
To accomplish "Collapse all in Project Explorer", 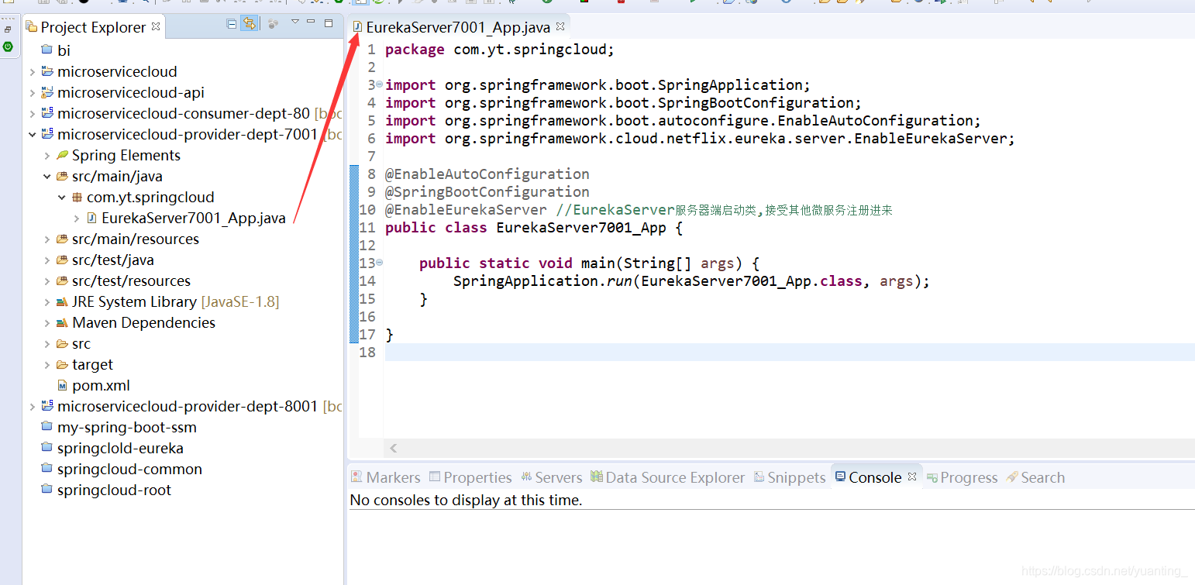I will pyautogui.click(x=231, y=24).
